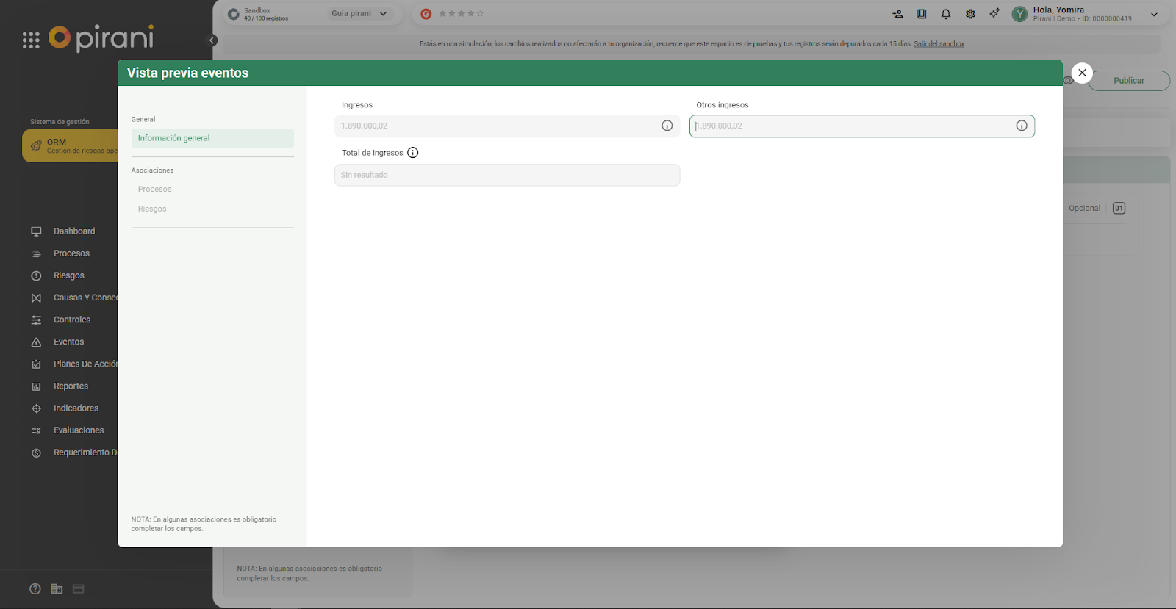This screenshot has width=1176, height=609.
Task: Expand the Hola, Yomira account menu
Action: 1154,14
